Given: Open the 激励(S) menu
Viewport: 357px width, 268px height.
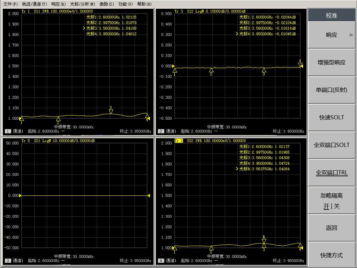Looking at the screenshot, I should [107, 4].
